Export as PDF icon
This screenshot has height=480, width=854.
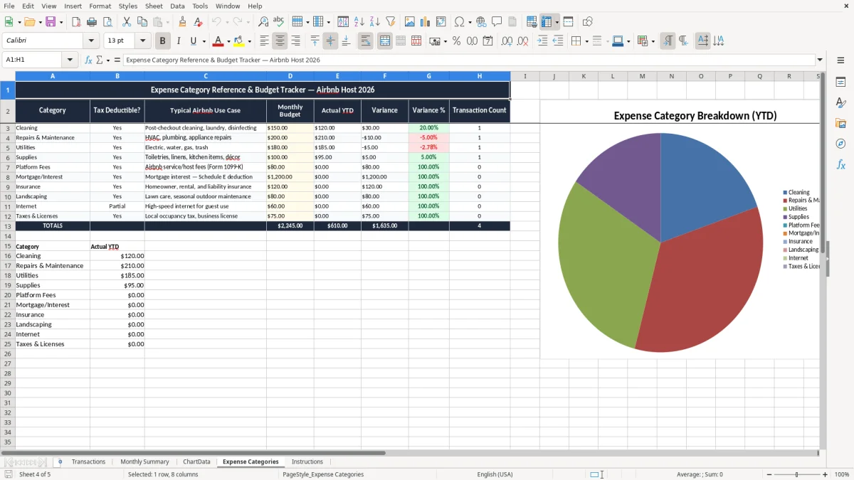76,22
